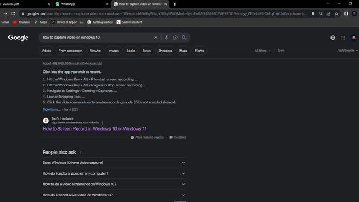Search by image with the Lens icon
This screenshot has height=202, width=359.
point(175,38)
